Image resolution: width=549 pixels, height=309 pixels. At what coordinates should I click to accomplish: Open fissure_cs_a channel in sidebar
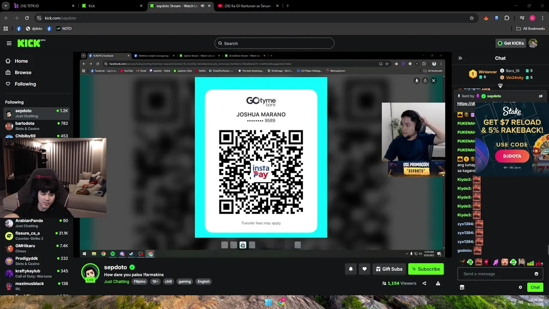point(36,236)
